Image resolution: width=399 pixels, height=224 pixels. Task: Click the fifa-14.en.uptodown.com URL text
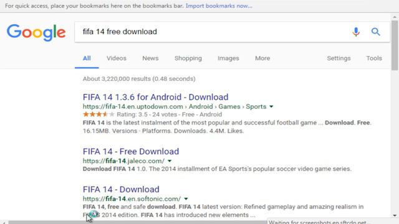(x=133, y=106)
